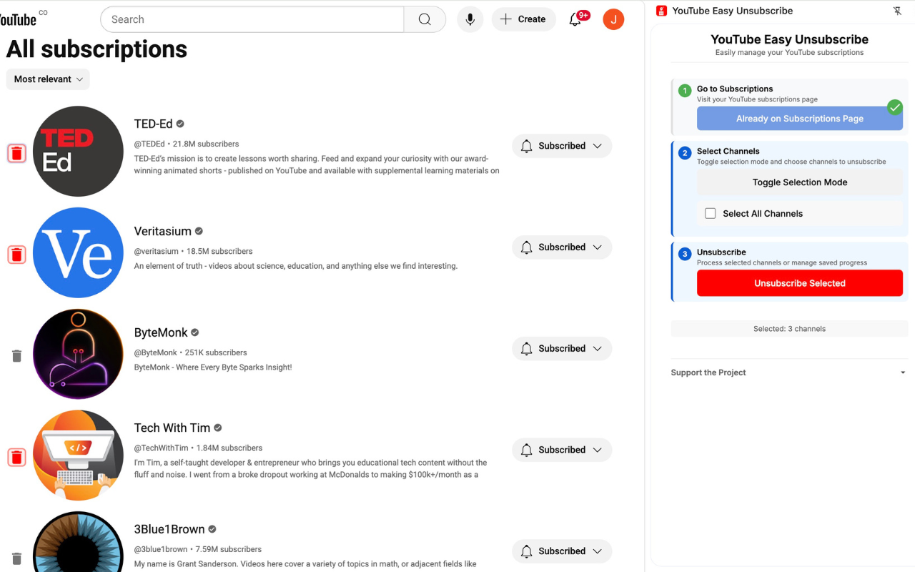Mark ByteMonk for removal with its trash icon
The image size is (915, 572).
coord(17,356)
